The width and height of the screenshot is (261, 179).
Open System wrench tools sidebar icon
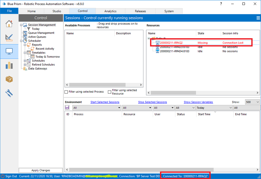coord(9,93)
